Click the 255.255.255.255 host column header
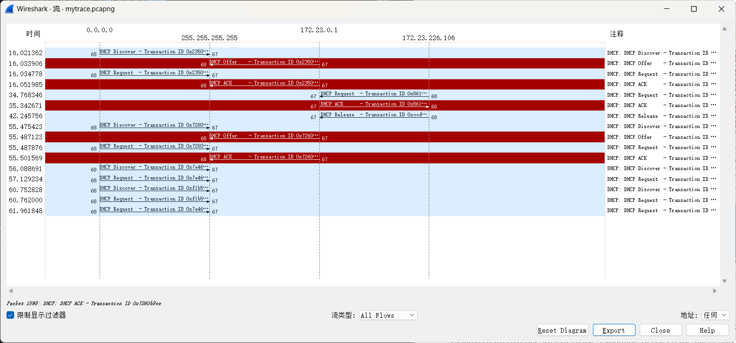The height and width of the screenshot is (343, 736). [209, 38]
